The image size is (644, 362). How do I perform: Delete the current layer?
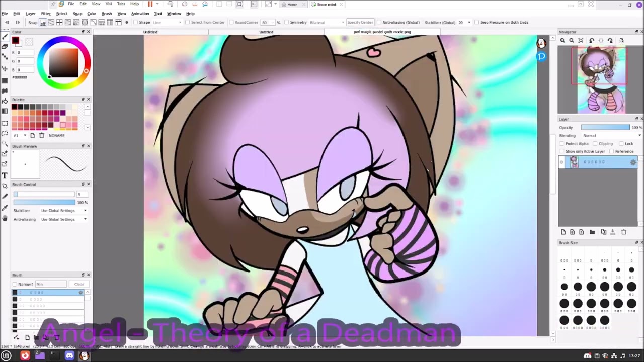pos(624,232)
